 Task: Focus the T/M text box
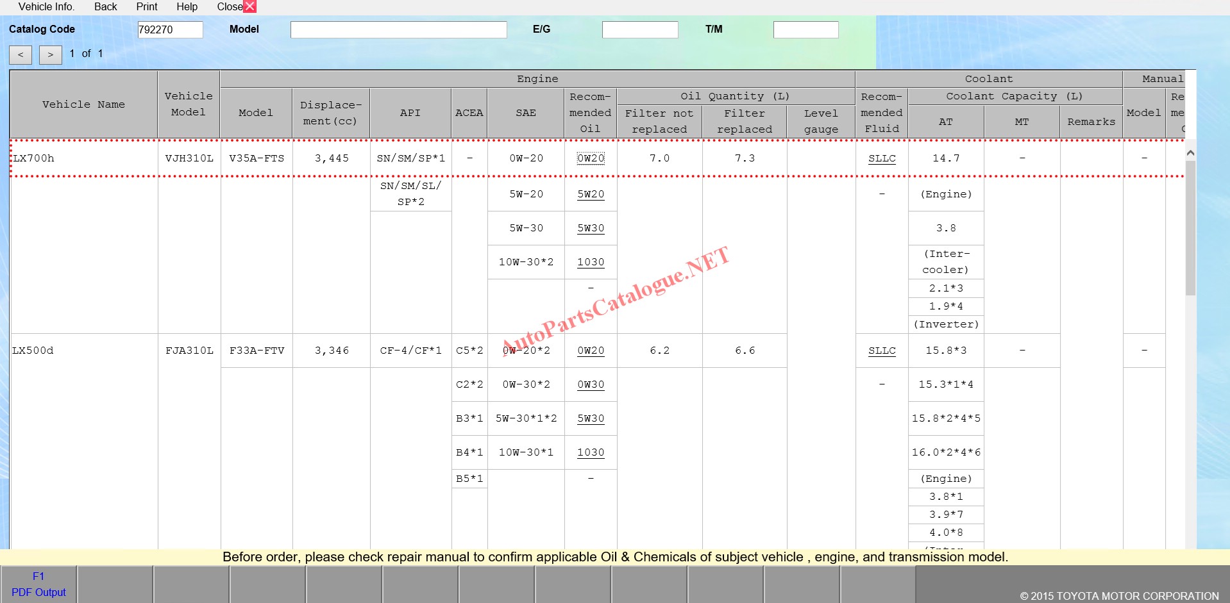click(x=805, y=30)
